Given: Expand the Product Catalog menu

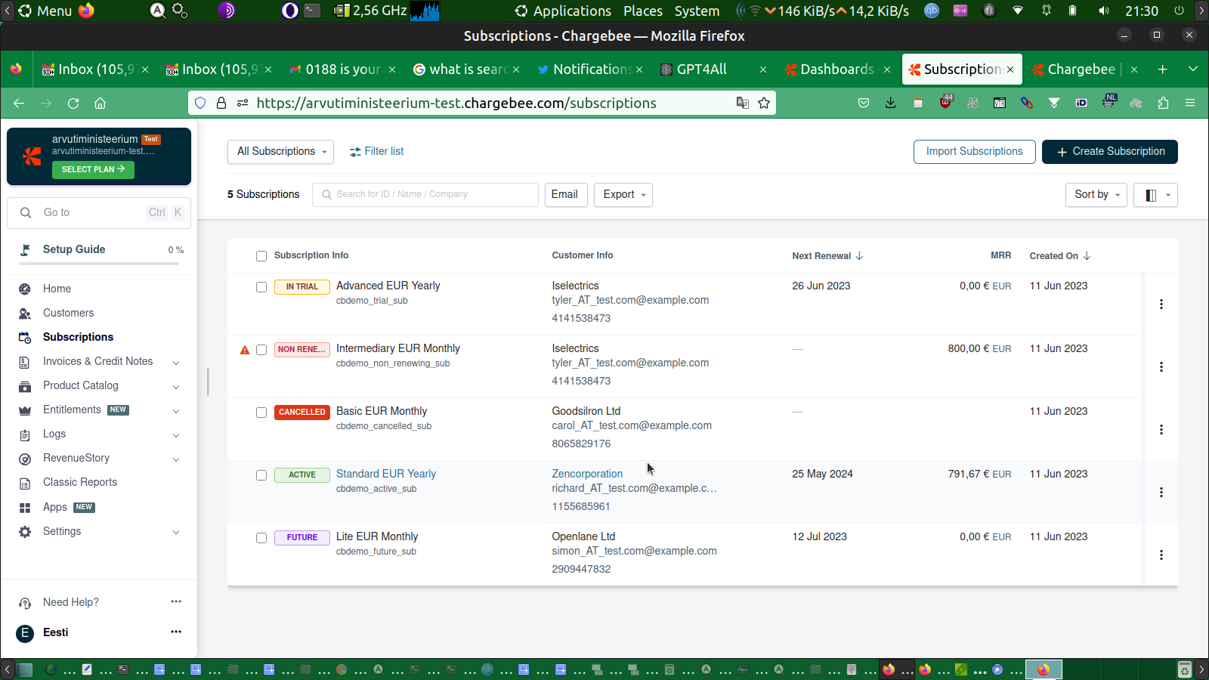Looking at the screenshot, I should [x=176, y=387].
